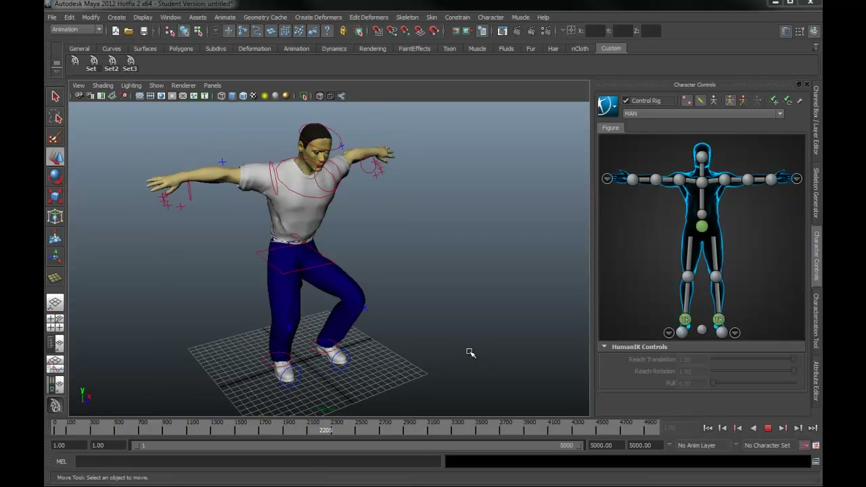The height and width of the screenshot is (487, 866).
Task: Select the hips green effector
Action: [702, 227]
